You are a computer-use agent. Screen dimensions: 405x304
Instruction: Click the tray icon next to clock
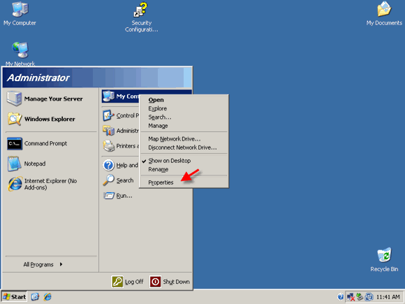[369, 297]
